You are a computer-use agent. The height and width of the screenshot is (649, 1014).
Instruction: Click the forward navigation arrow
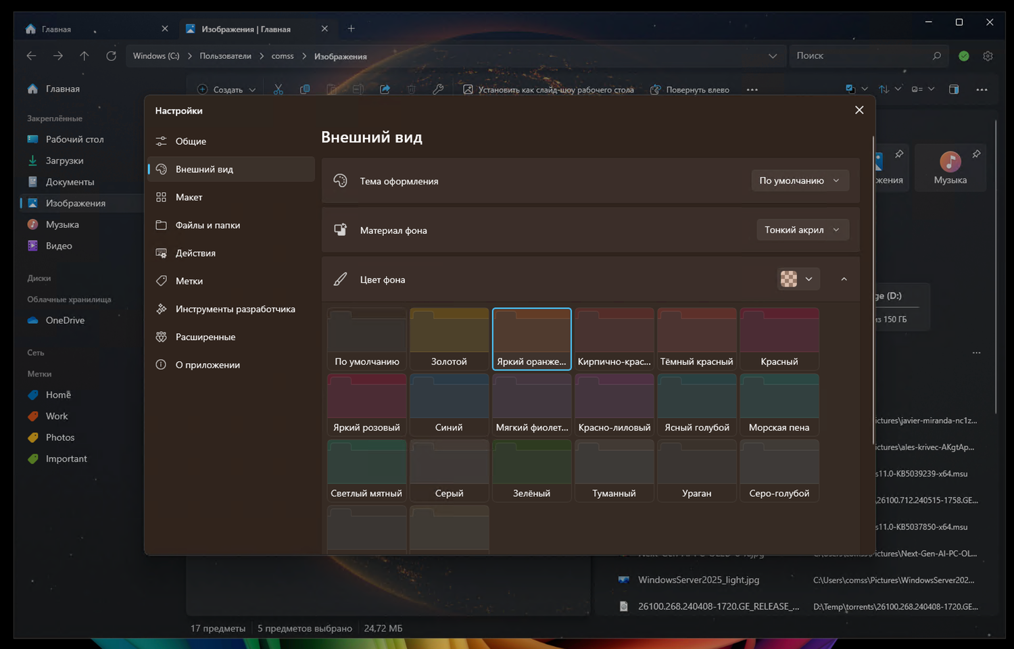pos(58,56)
